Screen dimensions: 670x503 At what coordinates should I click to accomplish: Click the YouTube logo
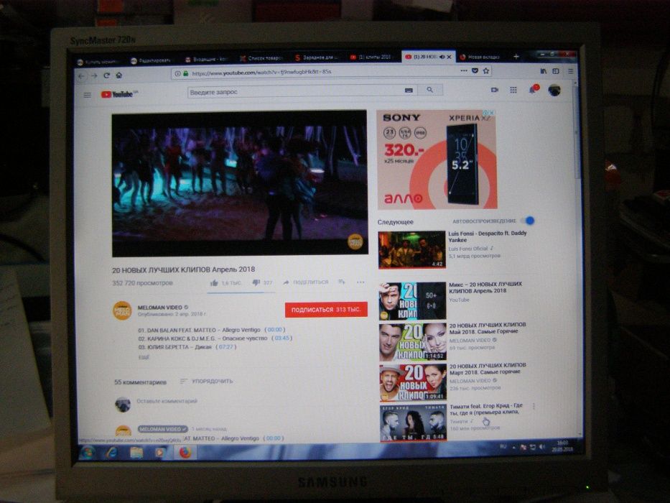click(x=118, y=94)
